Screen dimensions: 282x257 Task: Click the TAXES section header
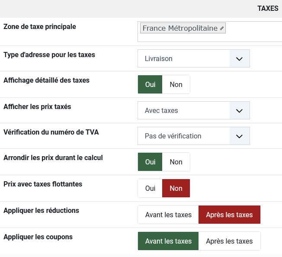[268, 9]
